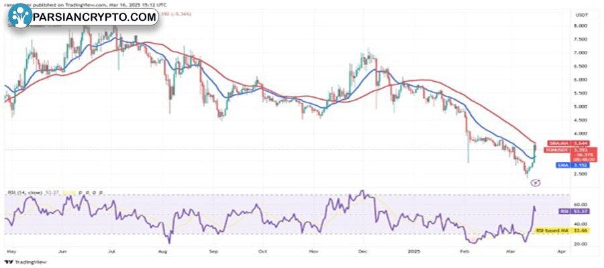Screen dimensions: 604x268
Task: Click the Sep label on the time axis
Action: [214, 251]
